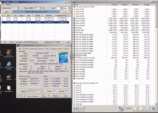Switch to CPU-Z Caches tab
This screenshot has height=113, width=158.
(26, 49)
